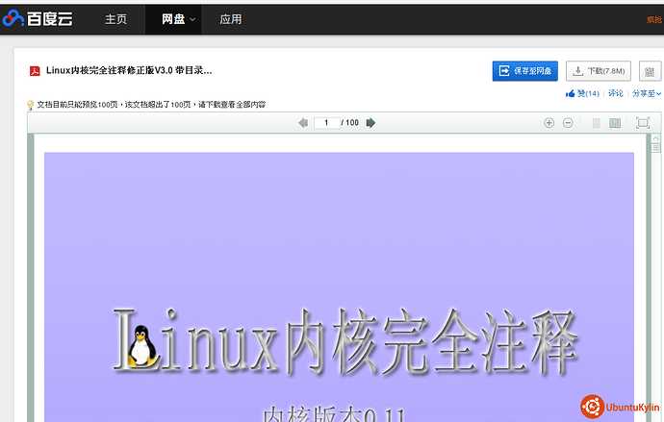Enter fullscreen preview mode
Image resolution: width=664 pixels, height=422 pixels.
click(643, 123)
